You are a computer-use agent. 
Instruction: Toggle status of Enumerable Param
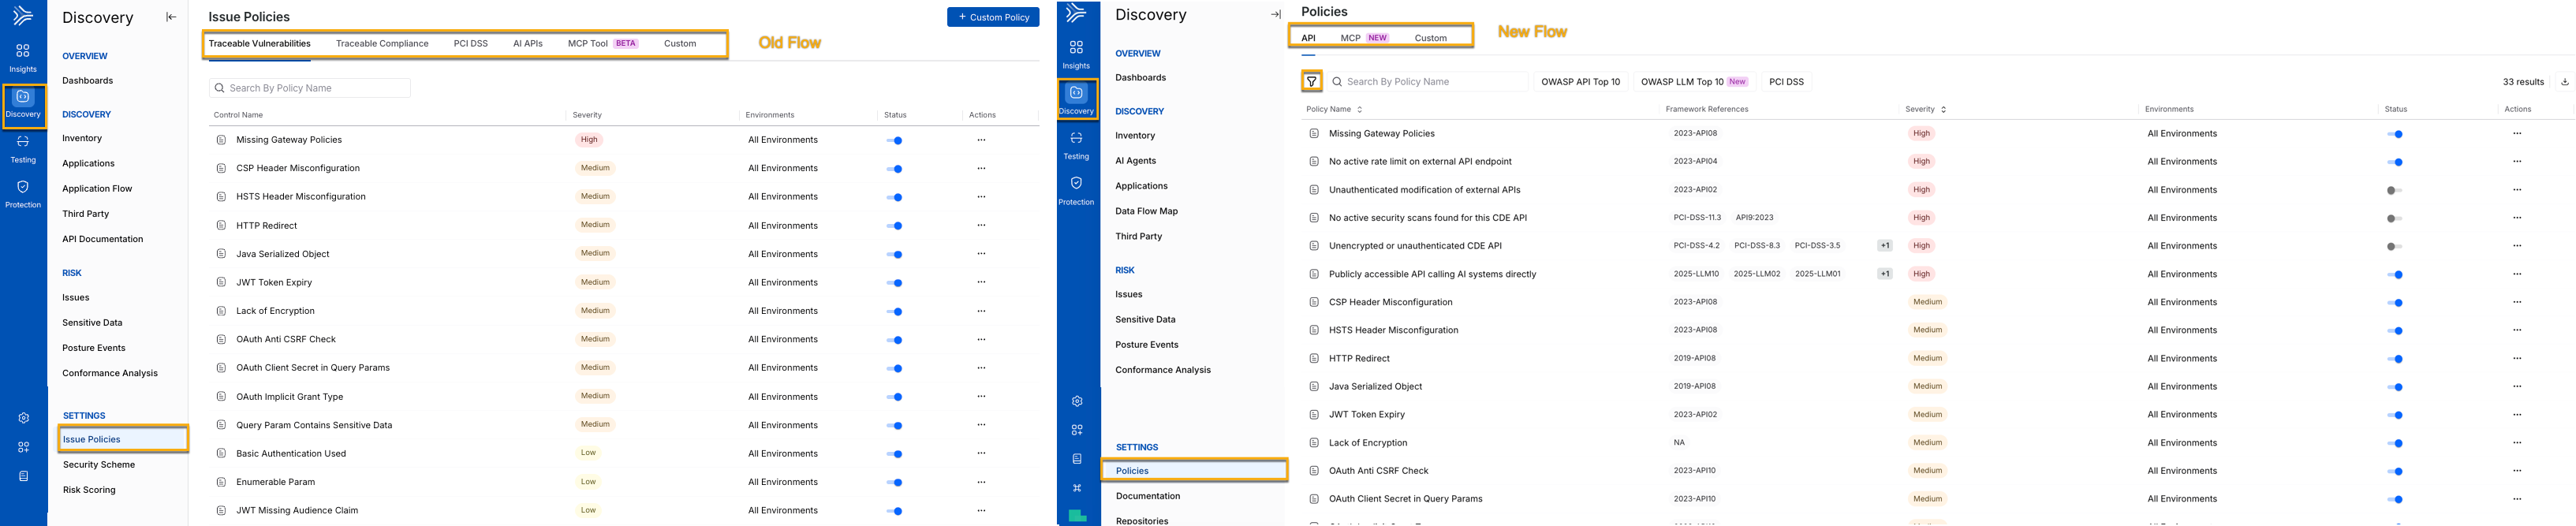tap(895, 482)
